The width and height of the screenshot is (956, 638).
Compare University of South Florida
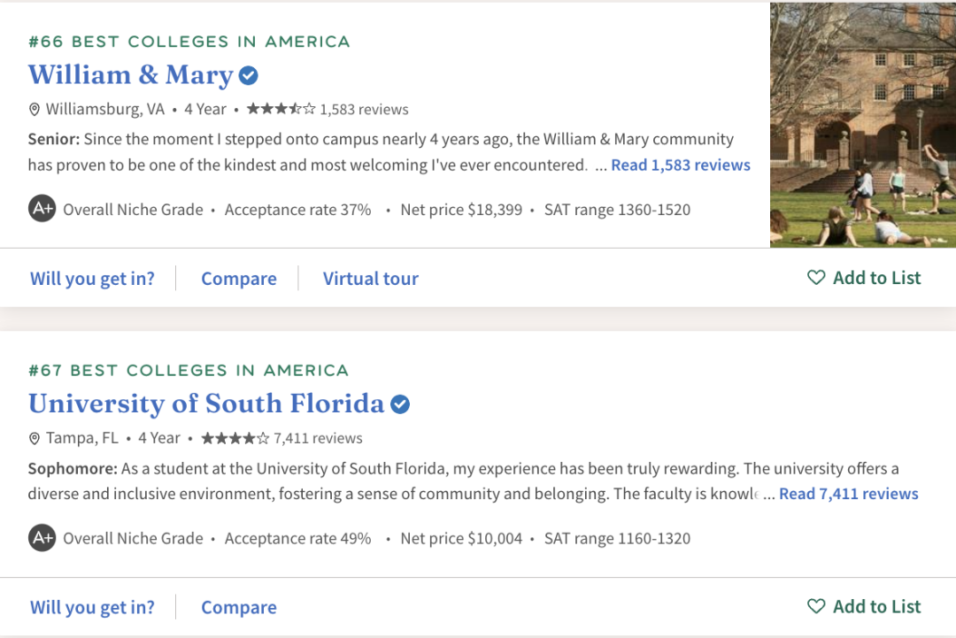click(238, 607)
